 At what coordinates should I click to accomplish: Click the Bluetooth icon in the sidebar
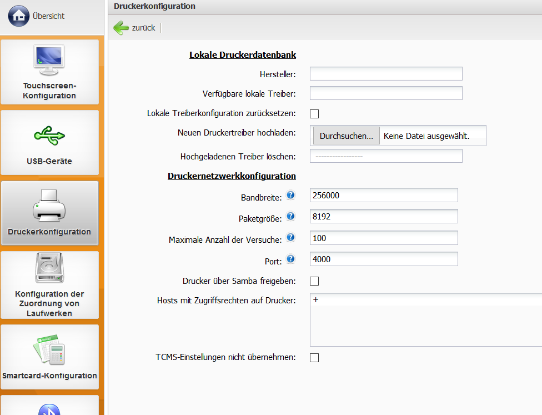pos(49,409)
